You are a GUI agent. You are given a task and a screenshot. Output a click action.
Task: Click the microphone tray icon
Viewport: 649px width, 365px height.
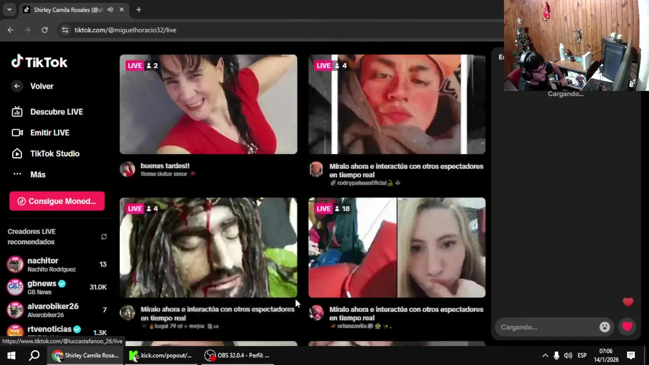click(556, 355)
